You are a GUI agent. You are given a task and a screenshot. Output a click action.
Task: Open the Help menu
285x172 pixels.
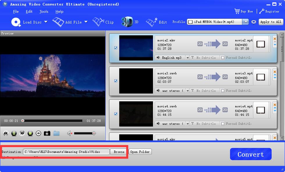(x=59, y=12)
